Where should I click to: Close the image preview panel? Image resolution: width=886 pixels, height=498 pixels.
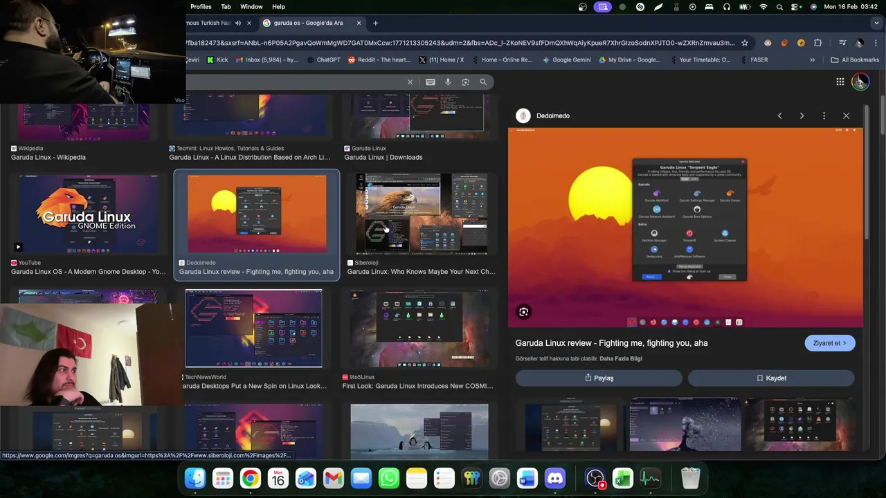pos(846,116)
